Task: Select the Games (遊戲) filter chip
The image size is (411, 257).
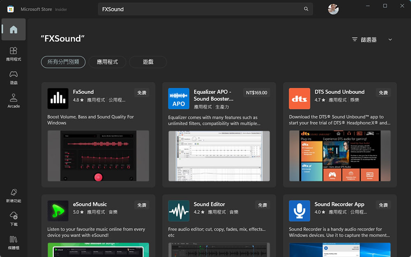Action: point(148,62)
